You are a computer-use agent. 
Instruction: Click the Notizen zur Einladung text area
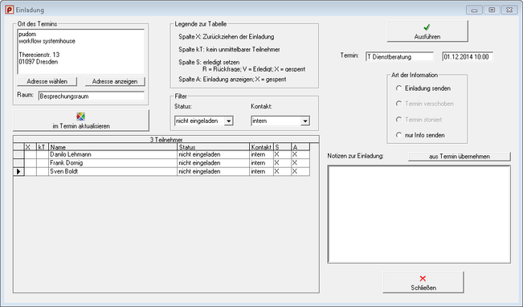419,215
